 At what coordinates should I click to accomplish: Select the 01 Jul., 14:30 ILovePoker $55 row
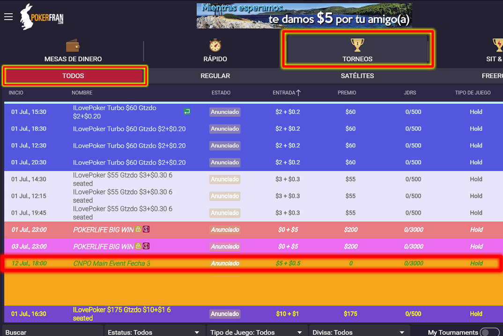253,179
